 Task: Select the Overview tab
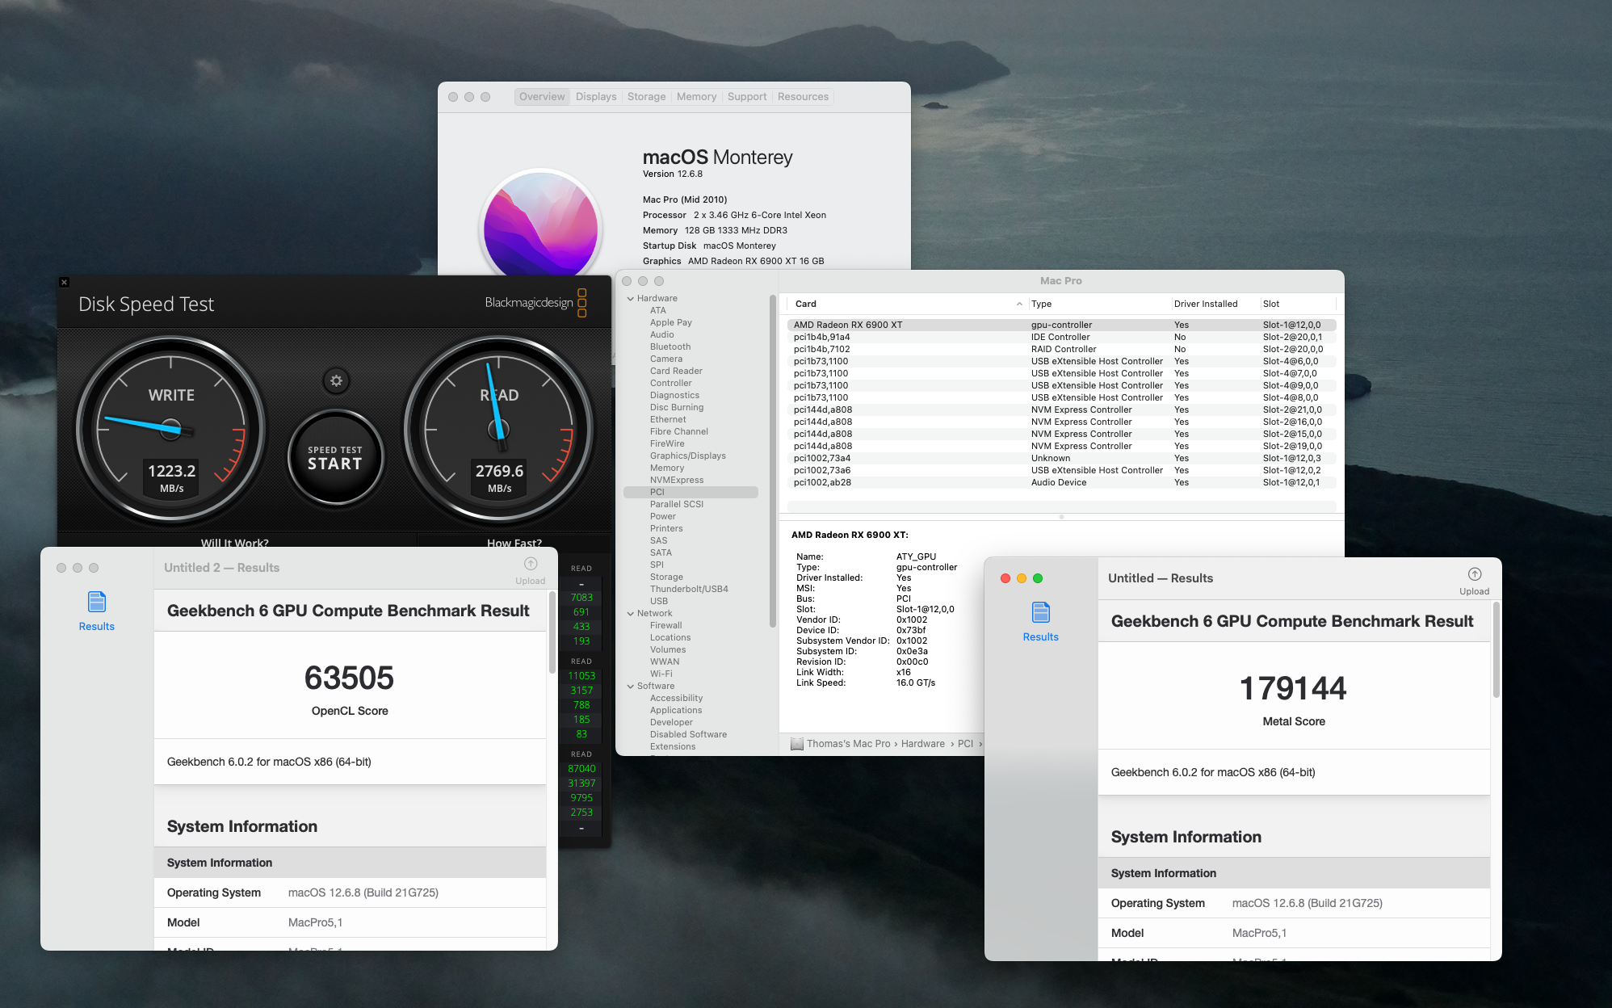[x=542, y=97]
